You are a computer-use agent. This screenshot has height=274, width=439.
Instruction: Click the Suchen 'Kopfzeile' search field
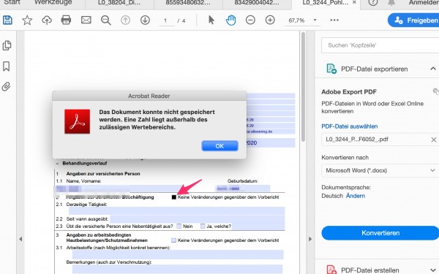tap(380, 45)
